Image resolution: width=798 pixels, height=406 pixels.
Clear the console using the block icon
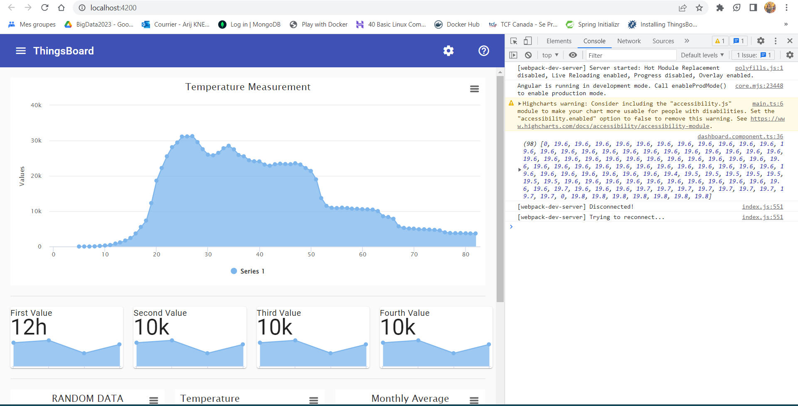coord(528,55)
